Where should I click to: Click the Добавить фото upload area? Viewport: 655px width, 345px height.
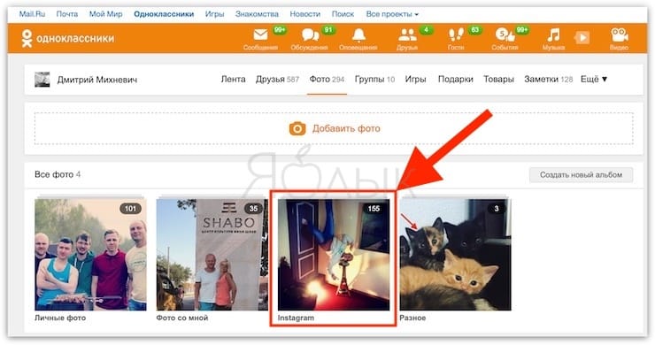pos(334,128)
